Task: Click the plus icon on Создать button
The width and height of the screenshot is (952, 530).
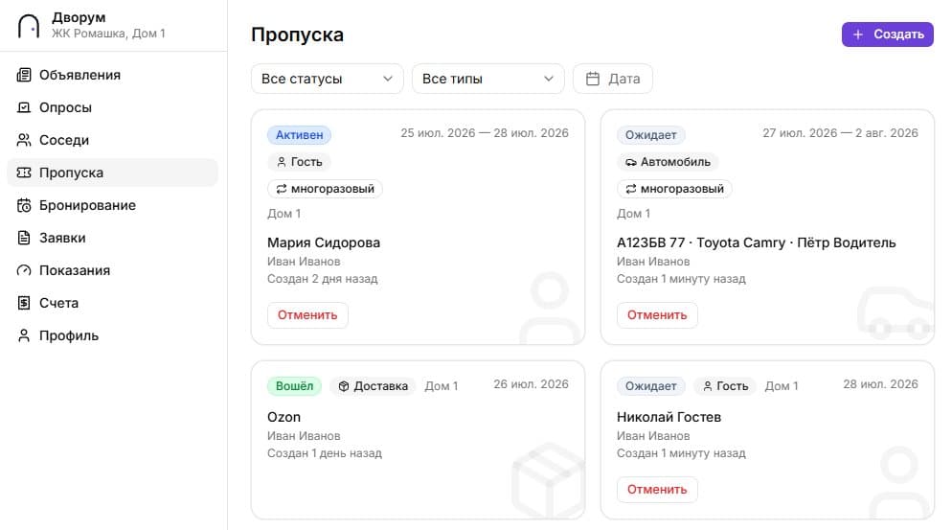Action: [x=858, y=35]
